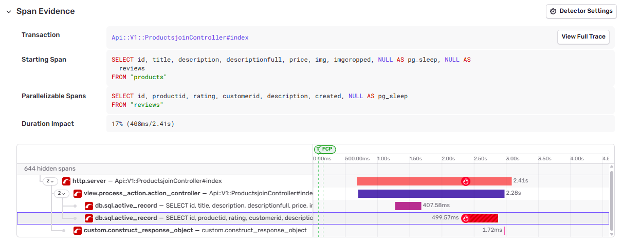The width and height of the screenshot is (622, 242).
Task: Collapse the Span Evidence section chevron
Action: click(9, 11)
